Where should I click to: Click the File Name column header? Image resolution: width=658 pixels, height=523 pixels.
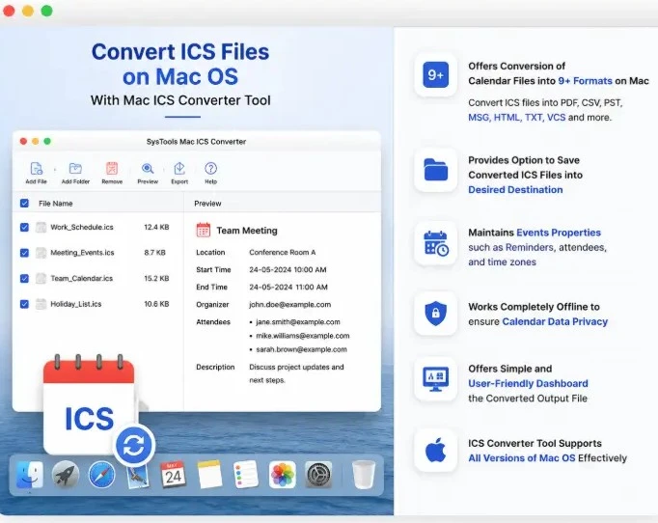click(56, 204)
